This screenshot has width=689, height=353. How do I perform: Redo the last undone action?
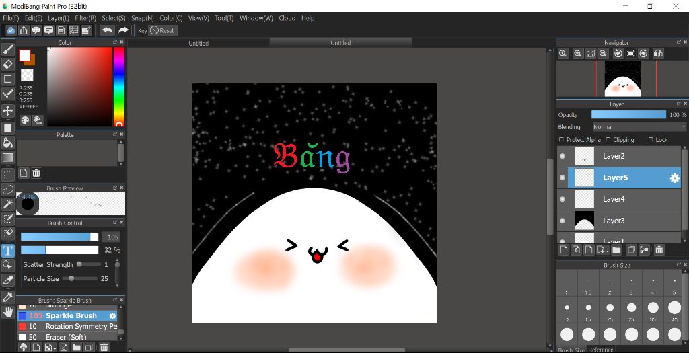(124, 30)
